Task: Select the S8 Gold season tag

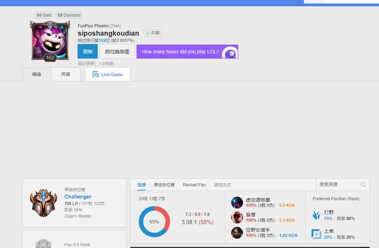Action: pos(44,15)
